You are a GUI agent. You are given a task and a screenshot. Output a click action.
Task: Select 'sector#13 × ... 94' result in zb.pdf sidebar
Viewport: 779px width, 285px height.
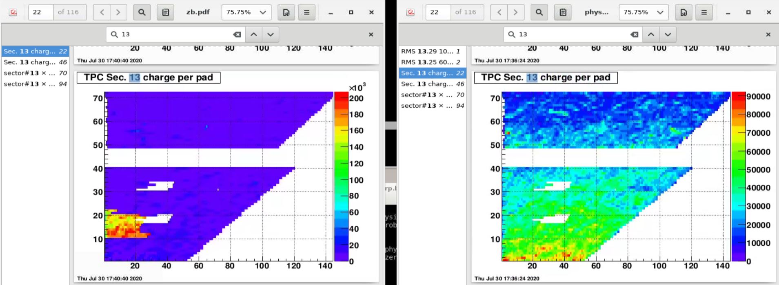35,84
